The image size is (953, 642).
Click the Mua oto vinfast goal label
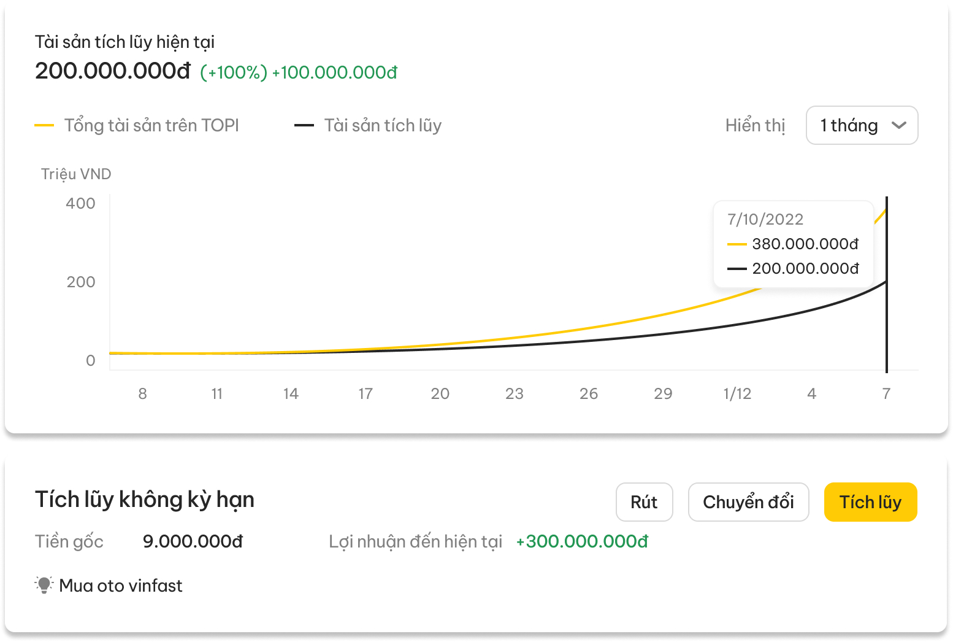tap(121, 586)
